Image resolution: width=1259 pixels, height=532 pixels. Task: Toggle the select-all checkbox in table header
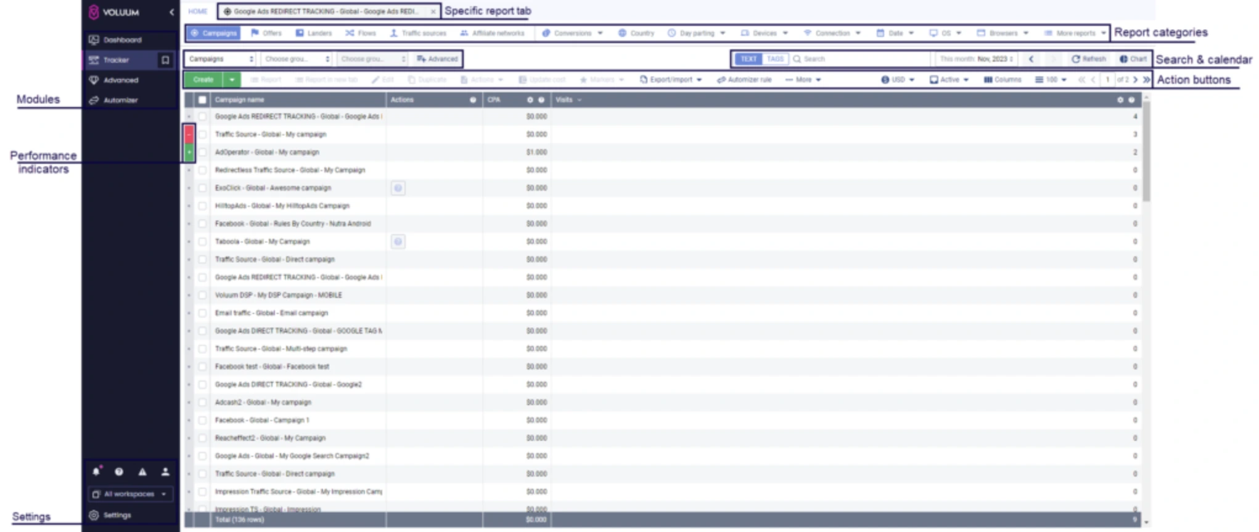coord(202,100)
